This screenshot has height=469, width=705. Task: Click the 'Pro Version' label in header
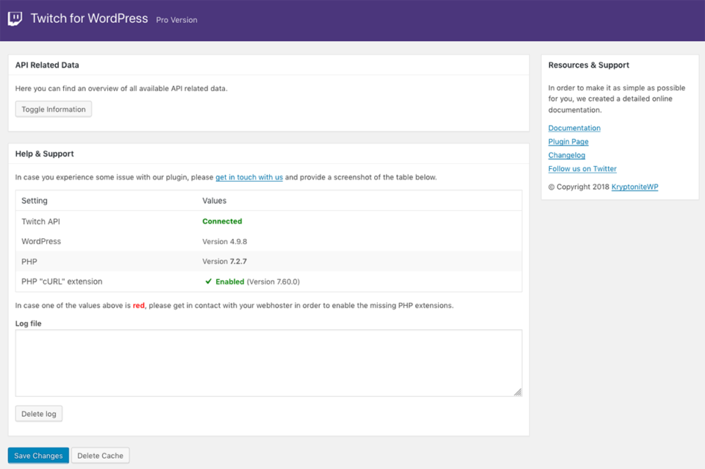pos(177,20)
